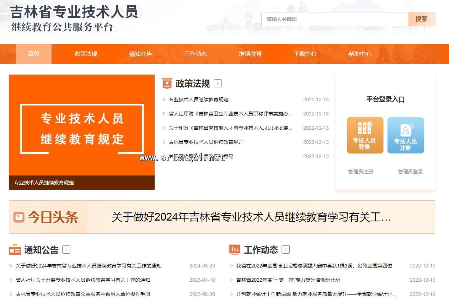Screen dimensions: 449x303
Task: Click the 专技人员登录 orange login icon
Action: 365,135
